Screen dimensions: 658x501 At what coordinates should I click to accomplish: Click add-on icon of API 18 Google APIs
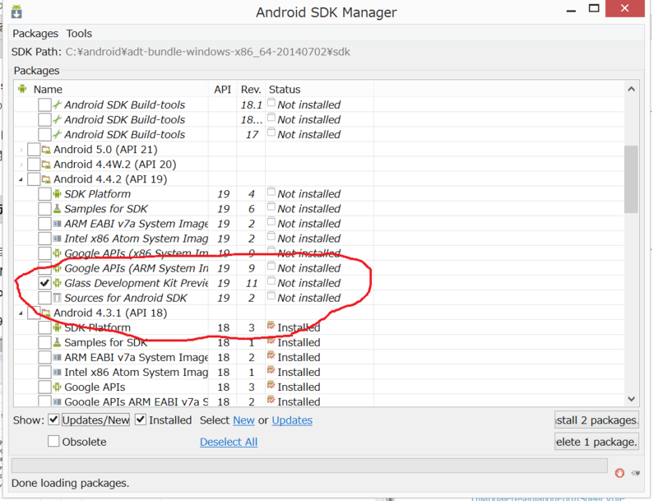(x=57, y=387)
